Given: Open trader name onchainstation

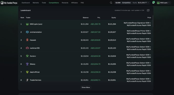Looking at the screenshot, I should pos(36,32).
